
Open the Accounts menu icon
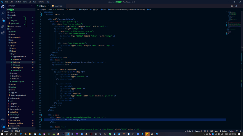[3, 120]
